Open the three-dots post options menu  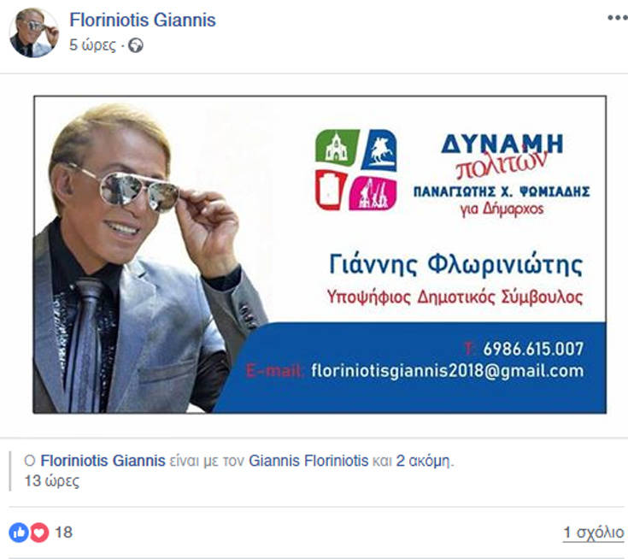click(x=617, y=18)
